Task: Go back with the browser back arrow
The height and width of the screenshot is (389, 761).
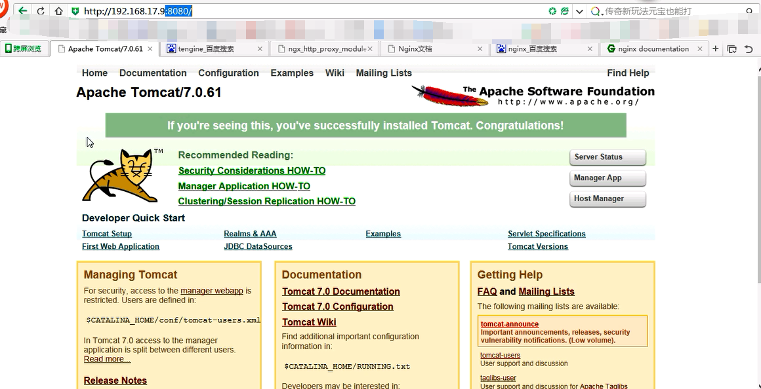Action: tap(22, 10)
